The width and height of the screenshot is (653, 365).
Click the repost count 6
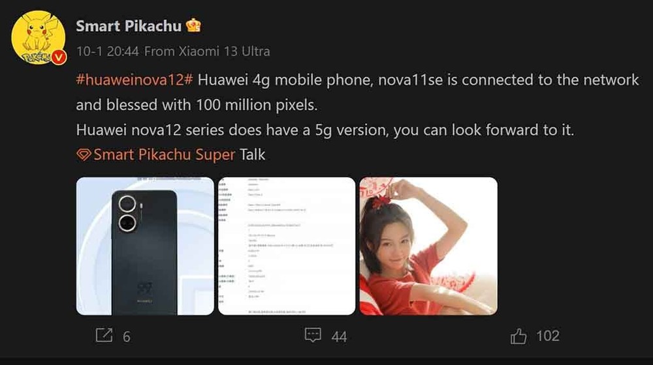tap(127, 336)
